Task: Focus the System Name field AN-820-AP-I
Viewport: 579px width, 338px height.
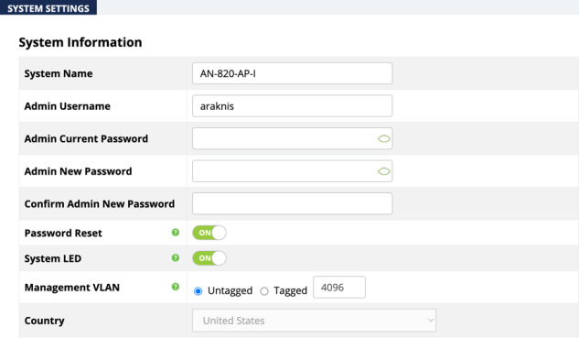Action: click(x=292, y=73)
